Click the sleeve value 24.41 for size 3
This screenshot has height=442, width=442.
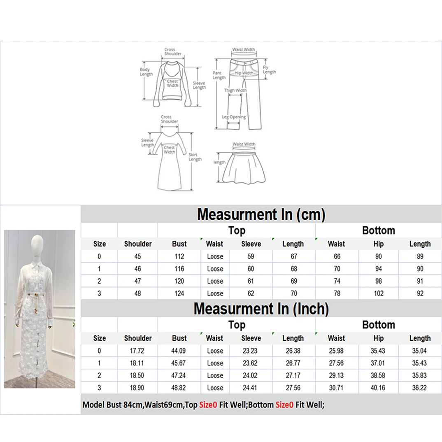click(x=250, y=388)
